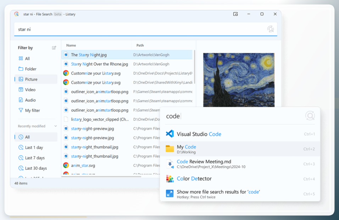Apply My filter
This screenshot has width=339, height=220.
[36, 110]
